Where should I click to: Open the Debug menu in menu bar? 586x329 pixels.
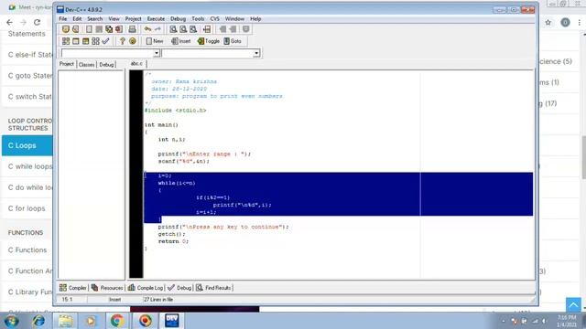[x=178, y=18]
